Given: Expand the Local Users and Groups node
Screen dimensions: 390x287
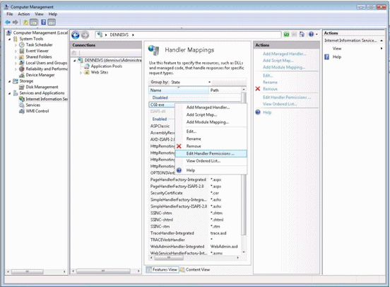Looking at the screenshot, I should pyautogui.click(x=16, y=63).
